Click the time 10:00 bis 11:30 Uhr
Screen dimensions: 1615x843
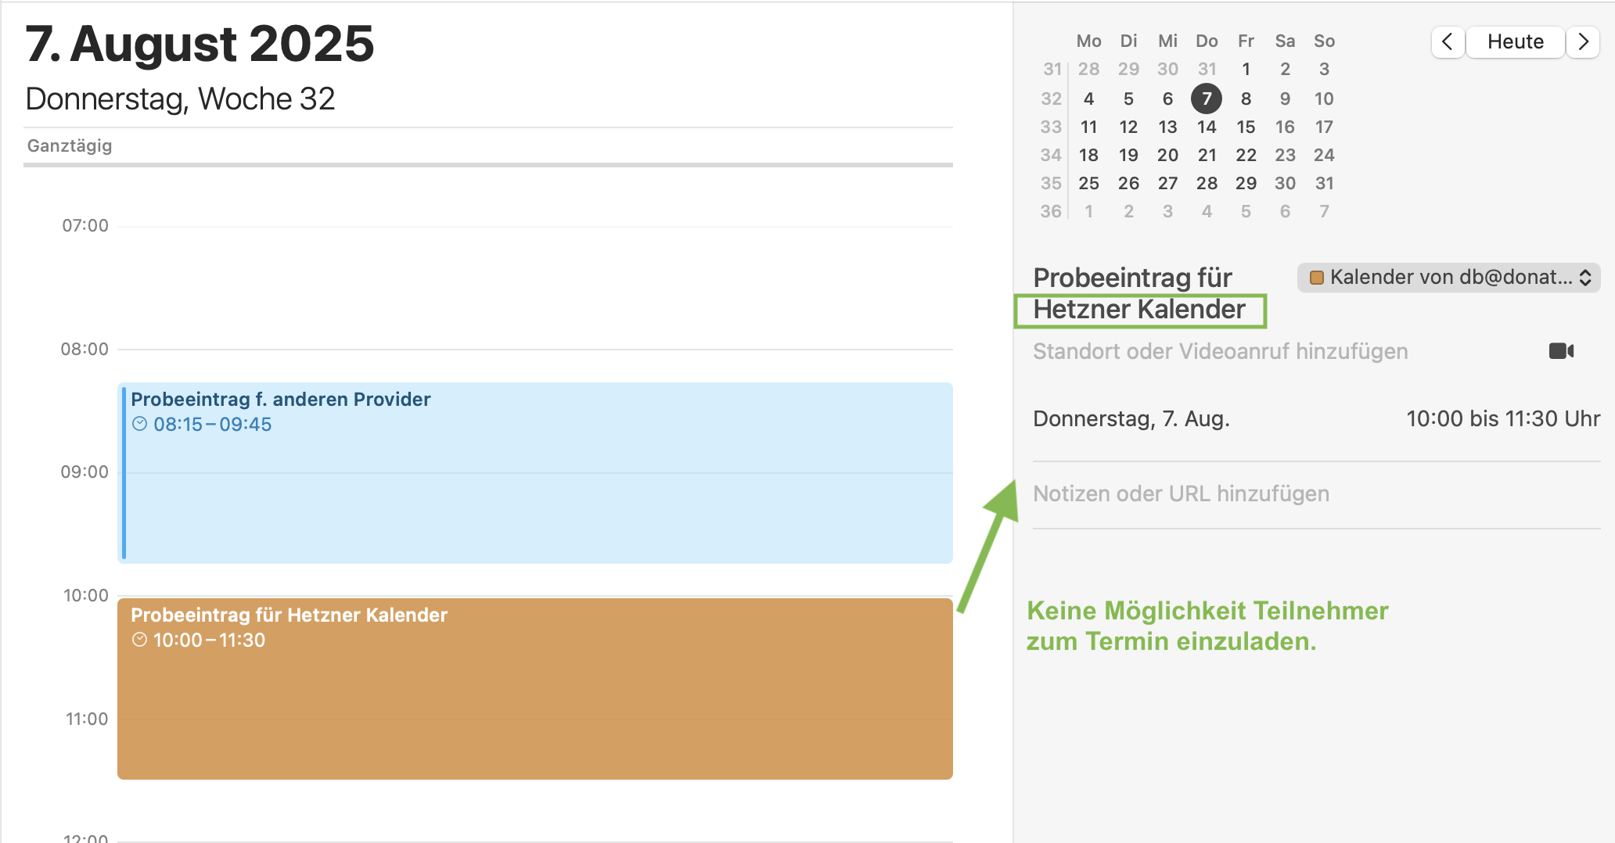(1503, 419)
